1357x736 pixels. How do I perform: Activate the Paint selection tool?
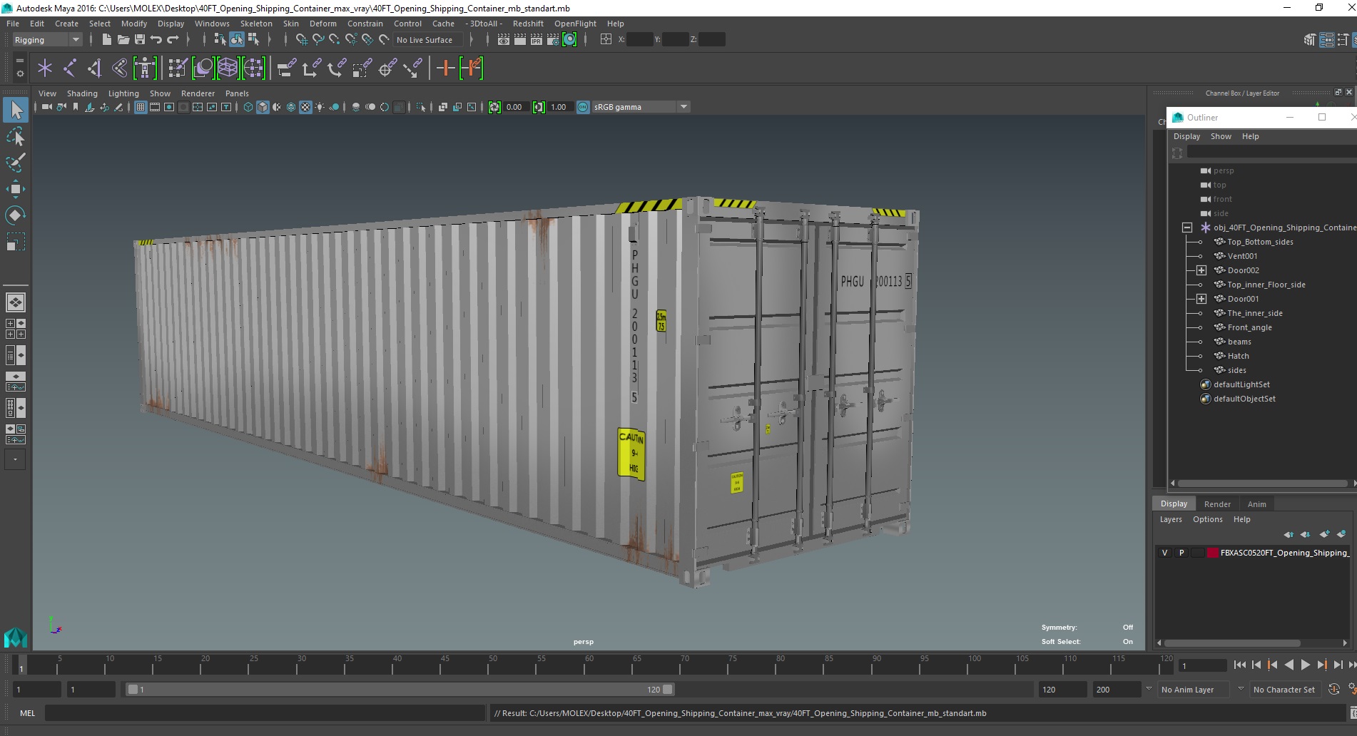coord(16,163)
